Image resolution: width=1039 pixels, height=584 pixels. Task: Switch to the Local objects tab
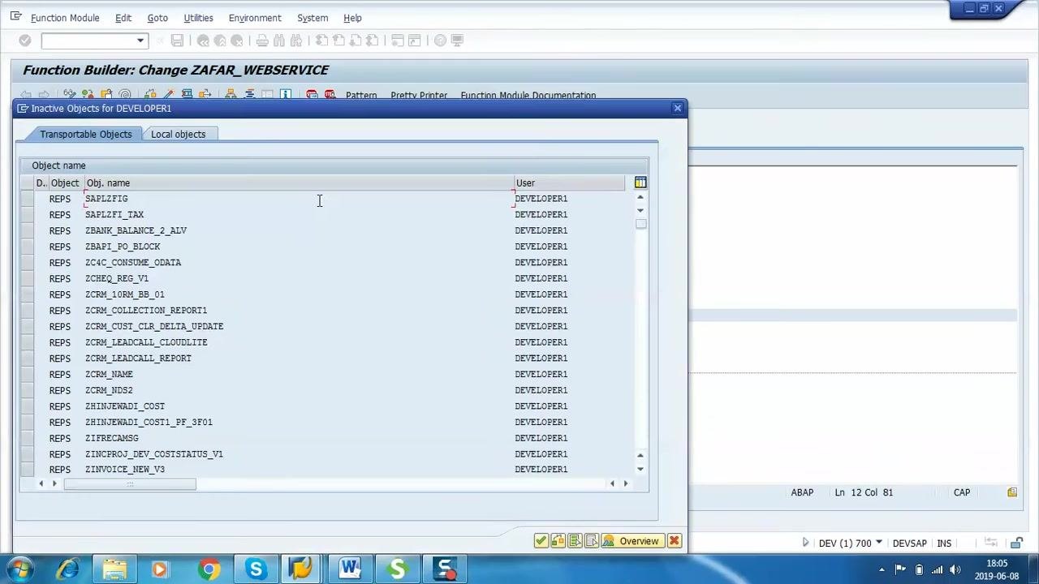pyautogui.click(x=179, y=135)
